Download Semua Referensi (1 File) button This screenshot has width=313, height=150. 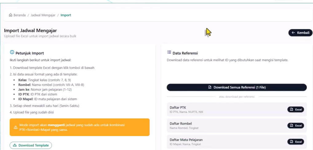236,88
